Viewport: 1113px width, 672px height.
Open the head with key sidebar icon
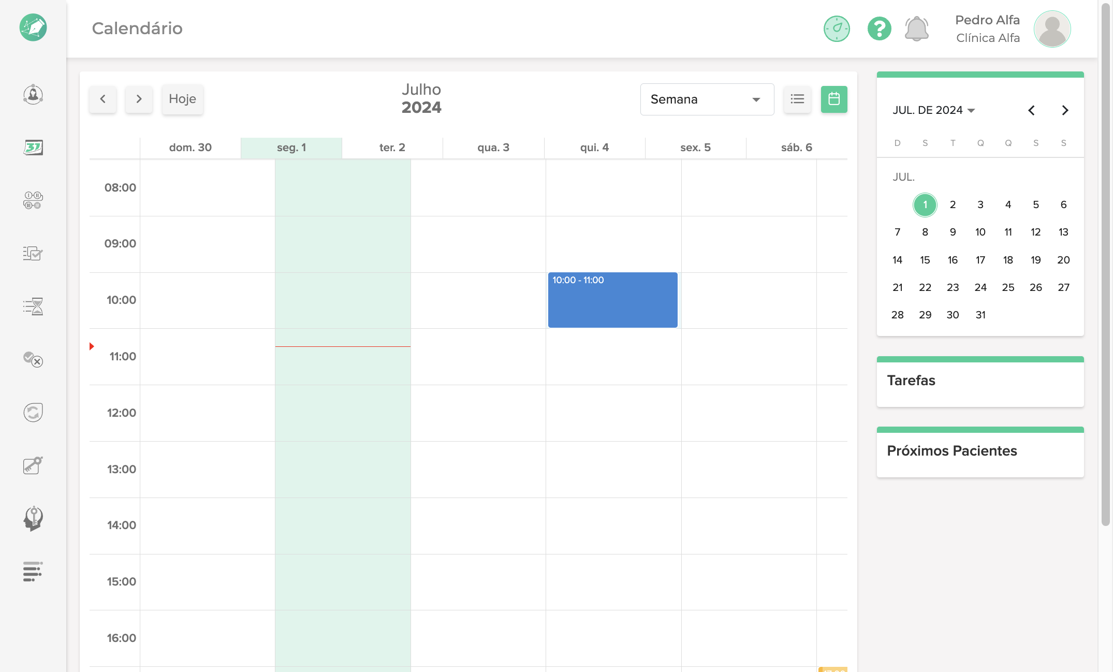click(x=33, y=518)
